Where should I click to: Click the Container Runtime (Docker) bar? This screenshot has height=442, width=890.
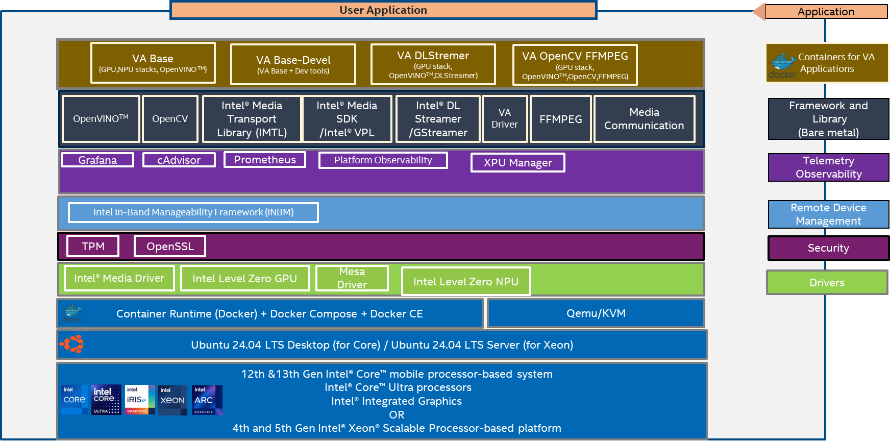pyautogui.click(x=270, y=313)
